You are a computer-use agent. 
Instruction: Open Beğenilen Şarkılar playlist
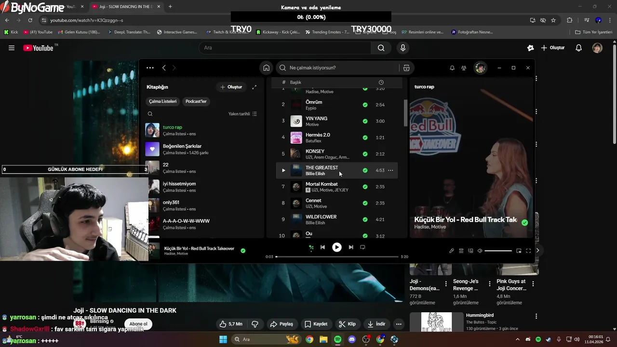[x=202, y=149]
